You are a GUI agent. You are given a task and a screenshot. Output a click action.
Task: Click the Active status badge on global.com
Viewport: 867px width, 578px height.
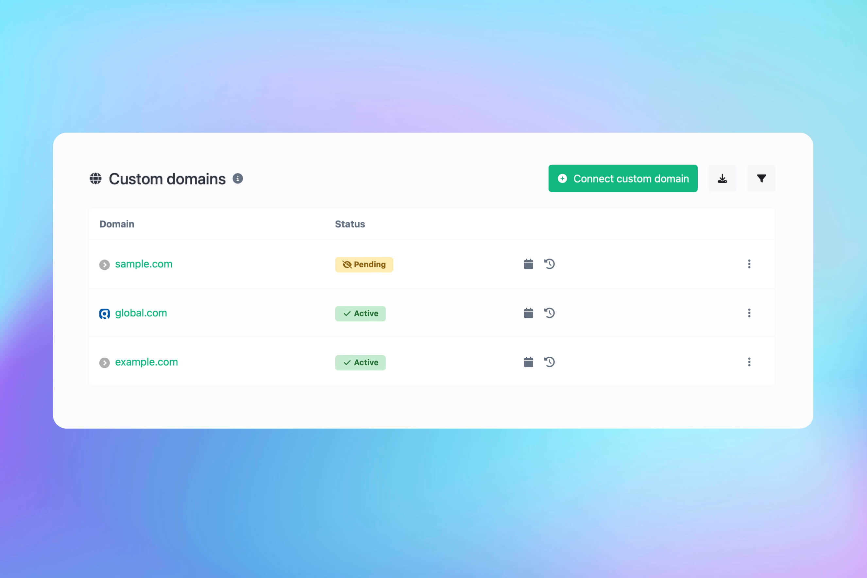[x=360, y=313]
